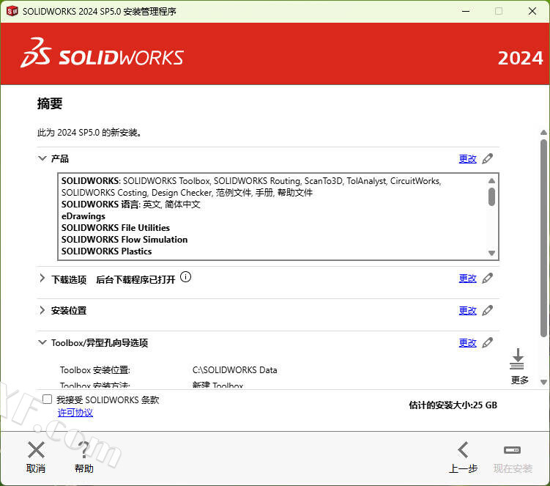Screen dimensions: 550x486
Task: Click the main page vertical scrollbar
Action: point(543,235)
